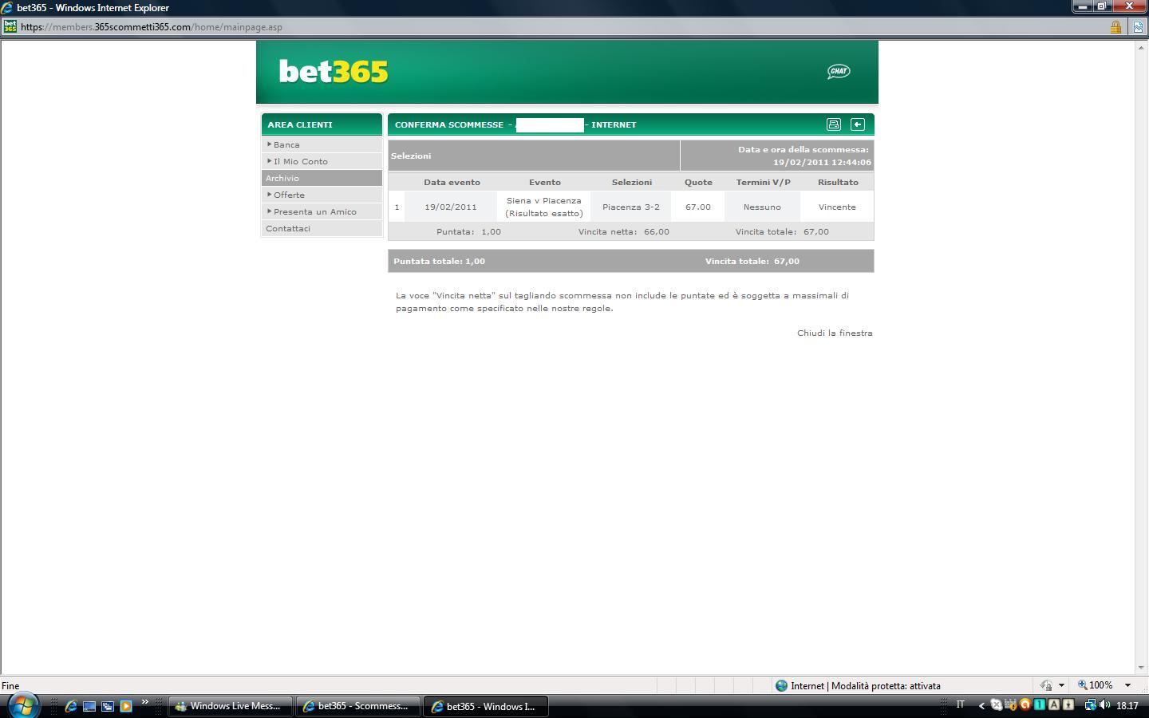Select Archivio in the sidebar

[322, 178]
